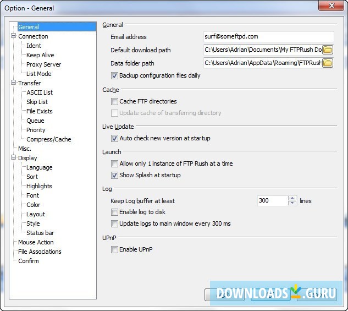Image resolution: width=348 pixels, height=311 pixels.
Task: Collapse the Connection tree node
Action: [14, 36]
